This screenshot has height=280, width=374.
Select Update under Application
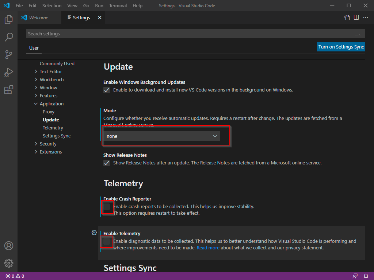(51, 120)
